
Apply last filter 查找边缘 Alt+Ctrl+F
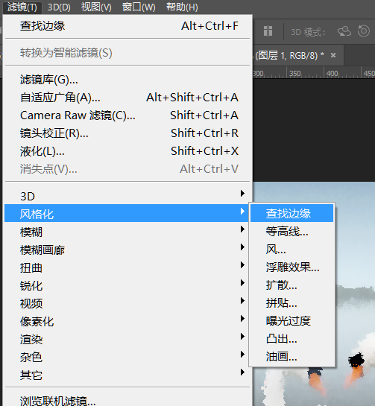click(128, 26)
